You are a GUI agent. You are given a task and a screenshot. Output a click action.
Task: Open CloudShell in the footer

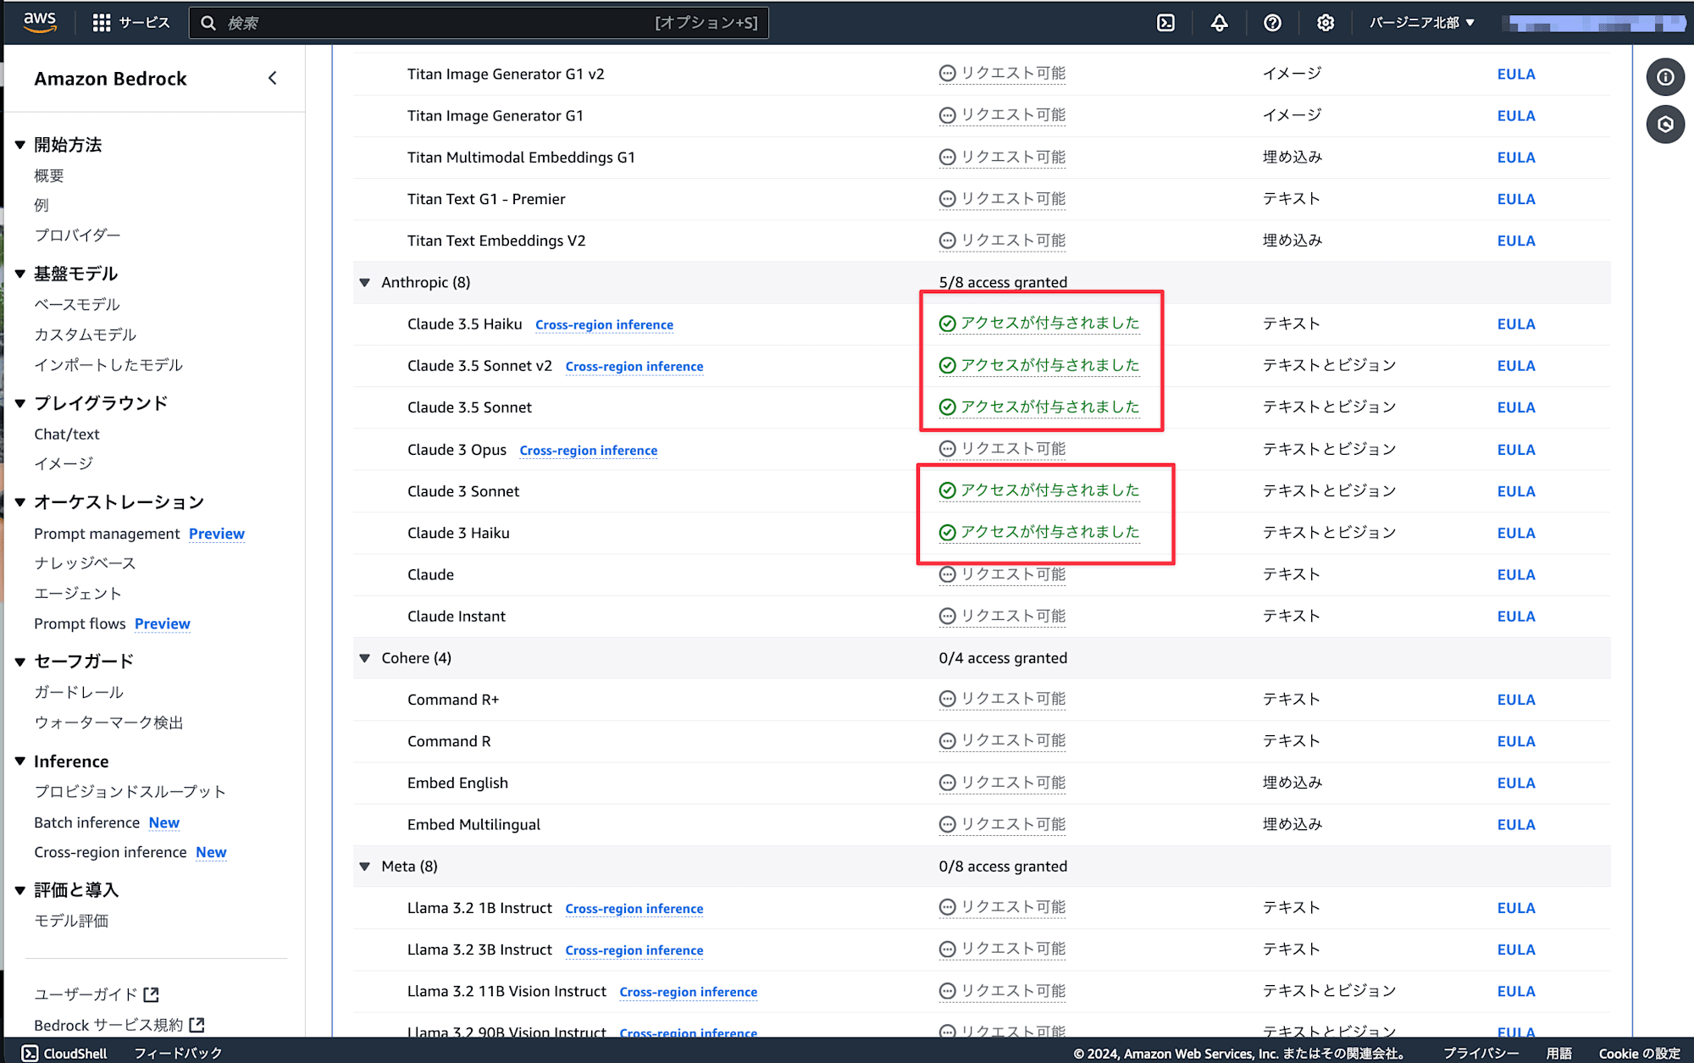(64, 1053)
